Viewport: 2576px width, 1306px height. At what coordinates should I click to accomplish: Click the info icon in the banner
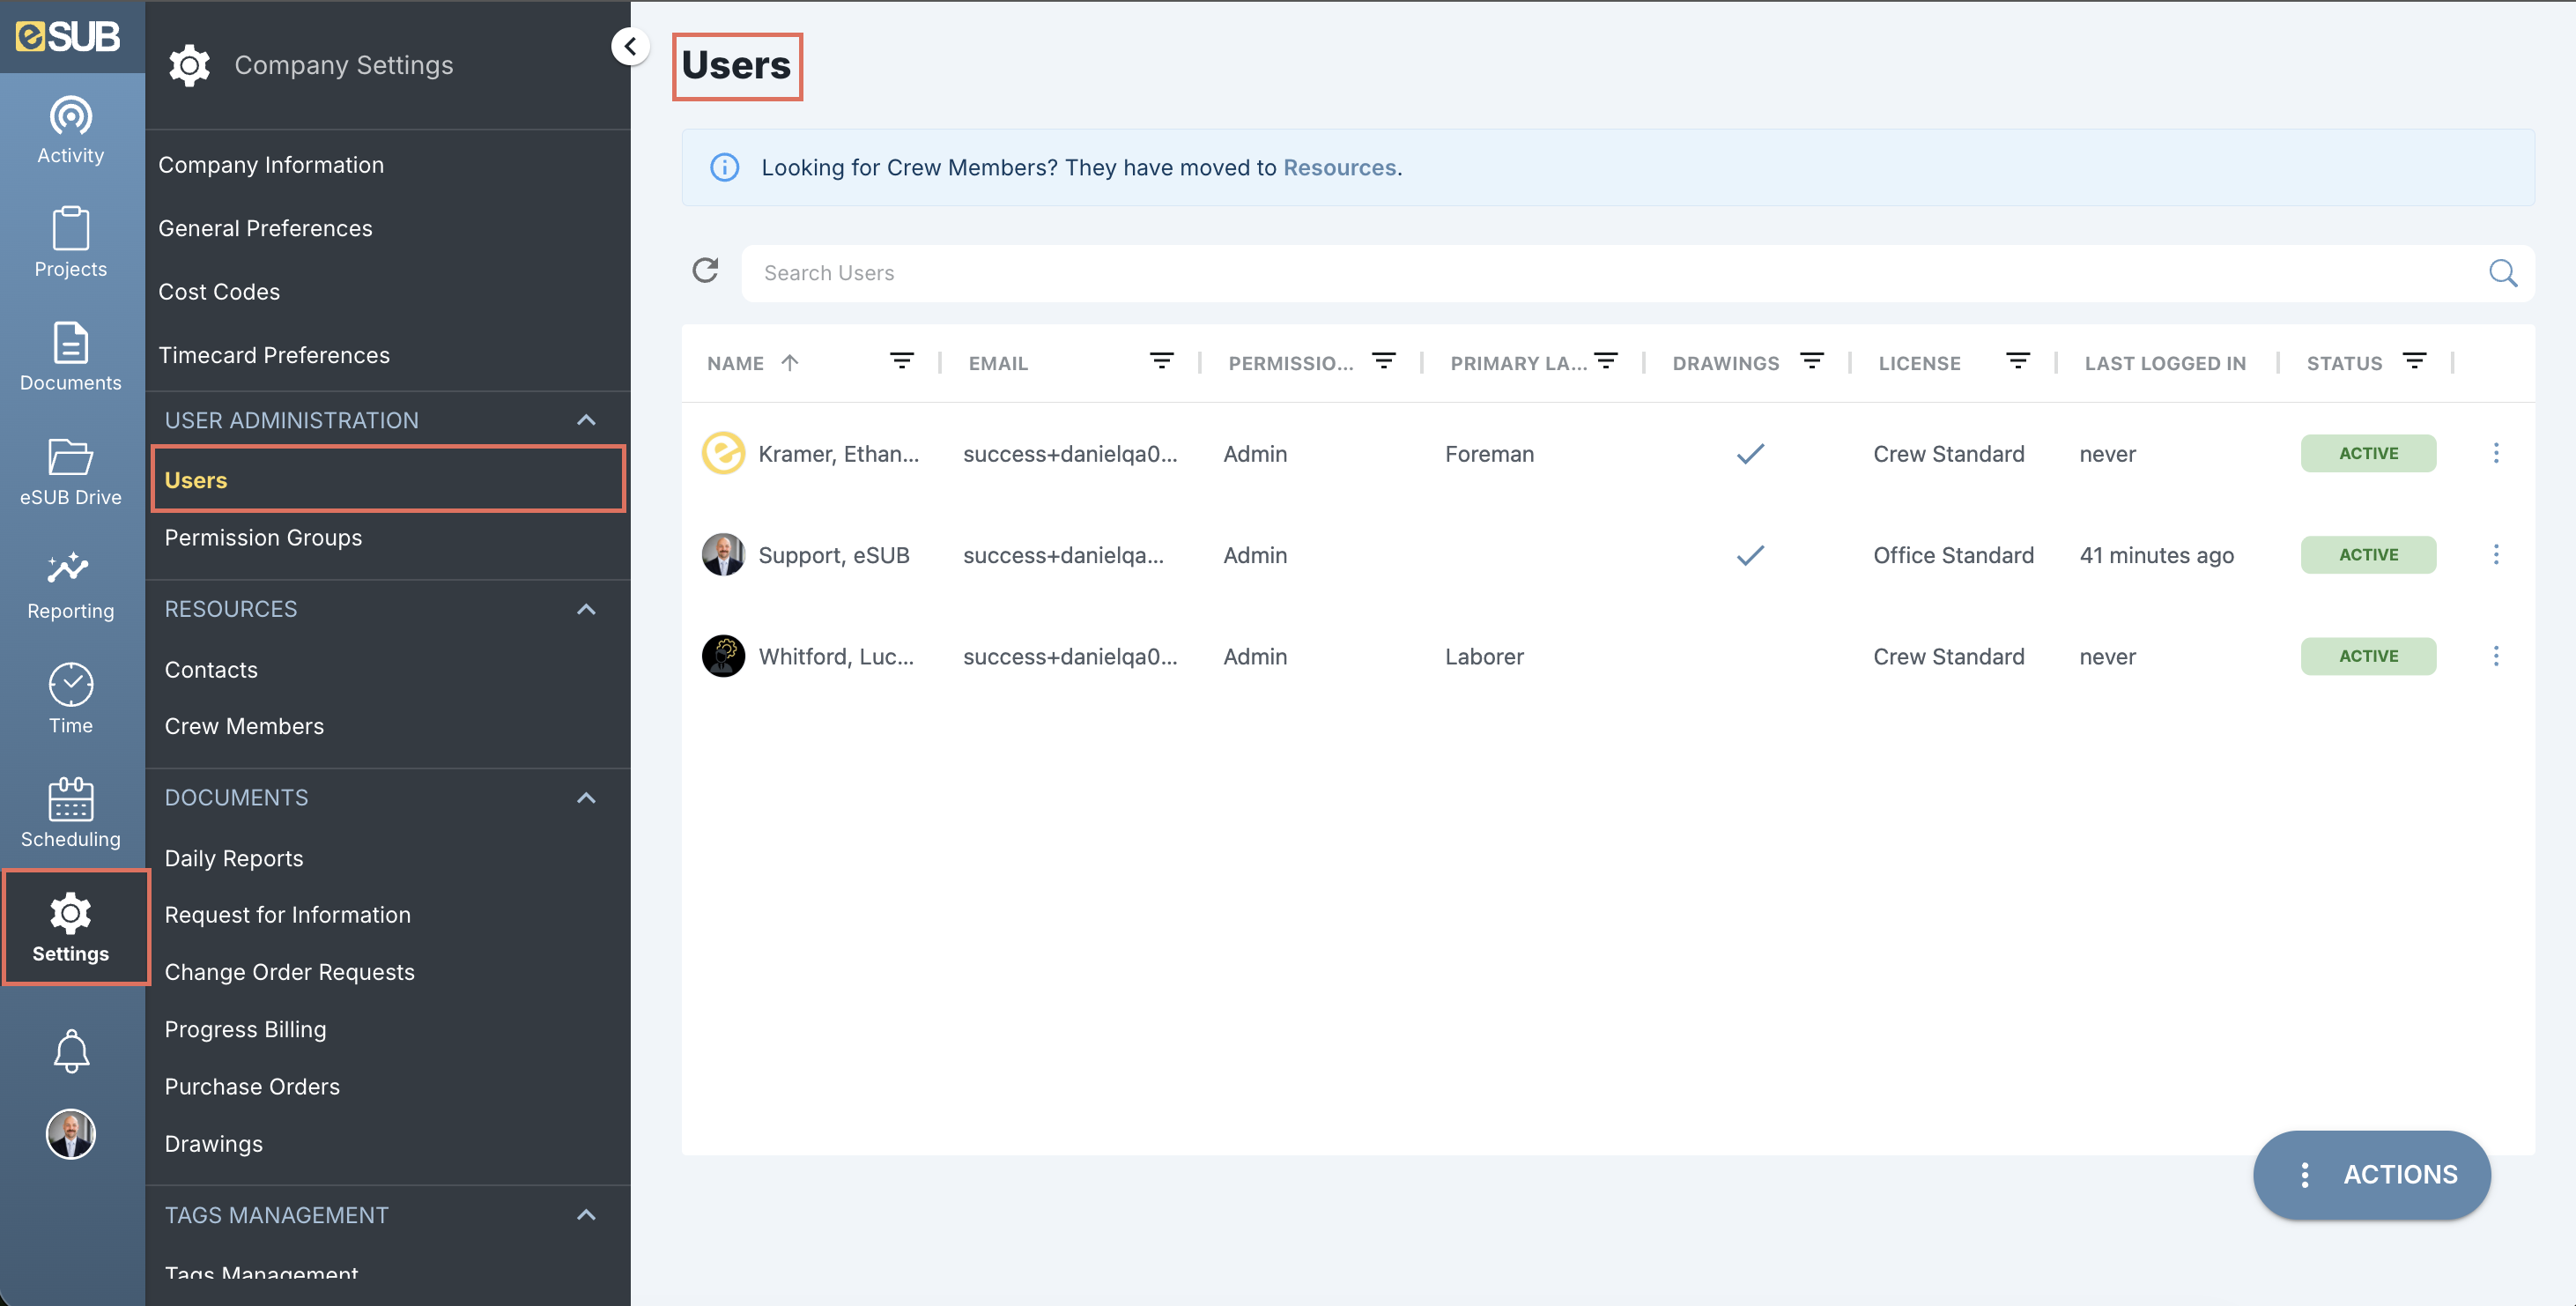pos(725,167)
